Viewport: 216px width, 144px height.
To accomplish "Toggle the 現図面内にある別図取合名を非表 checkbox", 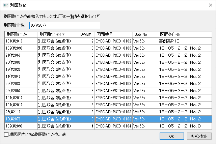I will tap(6, 135).
